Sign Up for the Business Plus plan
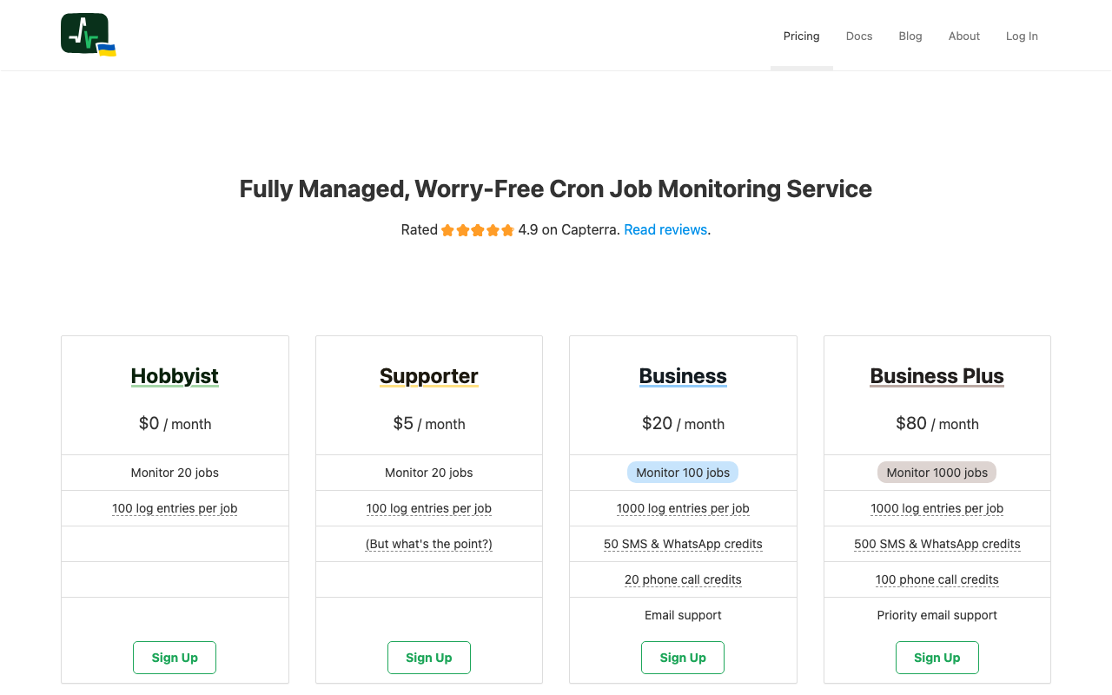 (x=937, y=658)
